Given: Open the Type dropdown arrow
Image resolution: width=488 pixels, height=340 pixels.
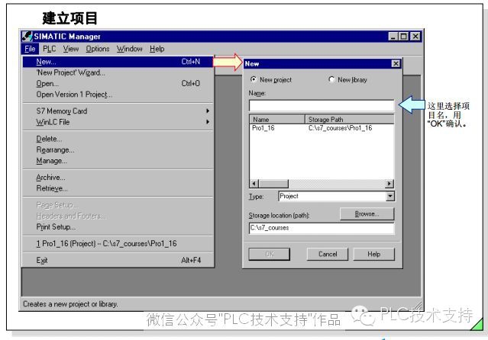Looking at the screenshot, I should pos(390,196).
